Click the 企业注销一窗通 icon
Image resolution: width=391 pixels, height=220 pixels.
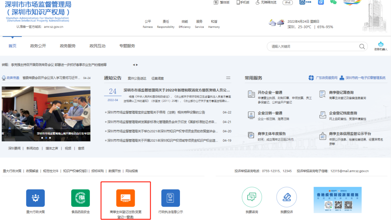click(x=251, y=115)
